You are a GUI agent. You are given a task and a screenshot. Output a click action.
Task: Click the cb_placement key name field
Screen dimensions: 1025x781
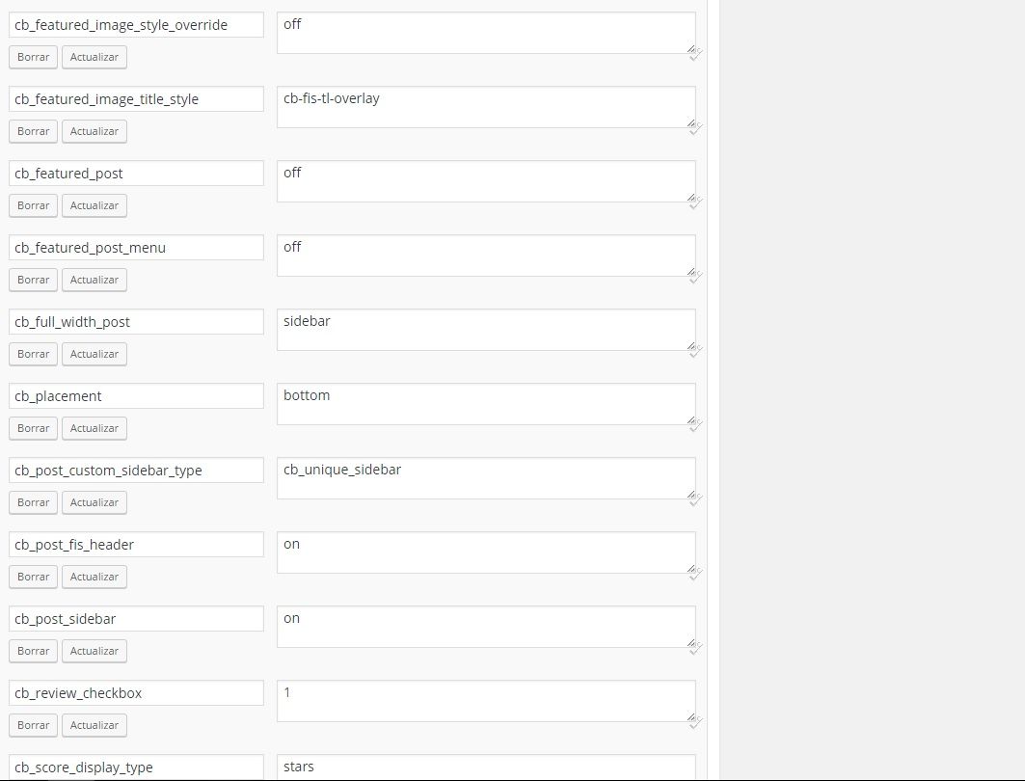[136, 396]
